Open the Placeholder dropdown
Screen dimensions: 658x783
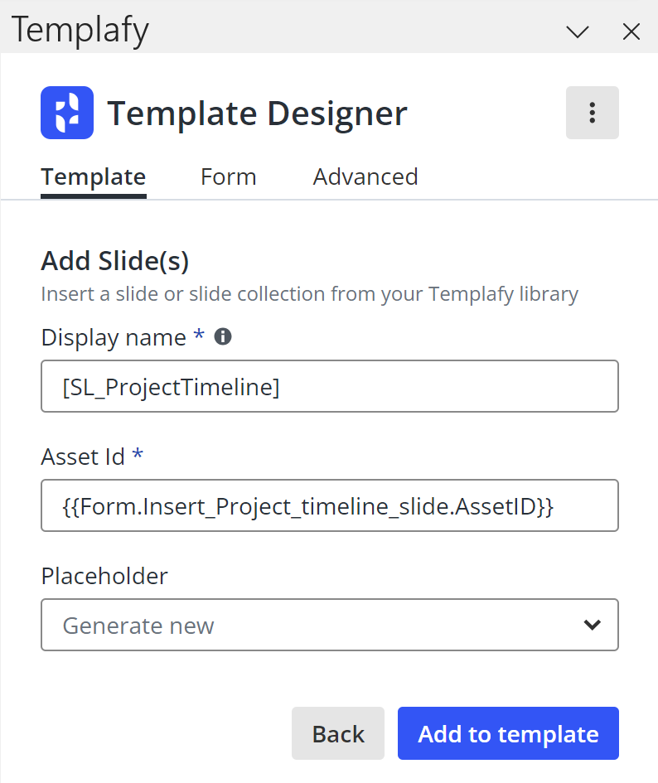[330, 625]
